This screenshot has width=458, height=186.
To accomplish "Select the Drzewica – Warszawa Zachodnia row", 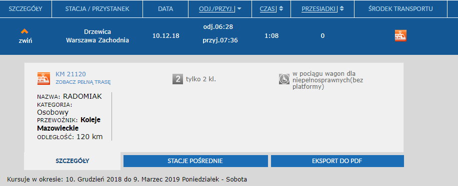I will pos(229,36).
